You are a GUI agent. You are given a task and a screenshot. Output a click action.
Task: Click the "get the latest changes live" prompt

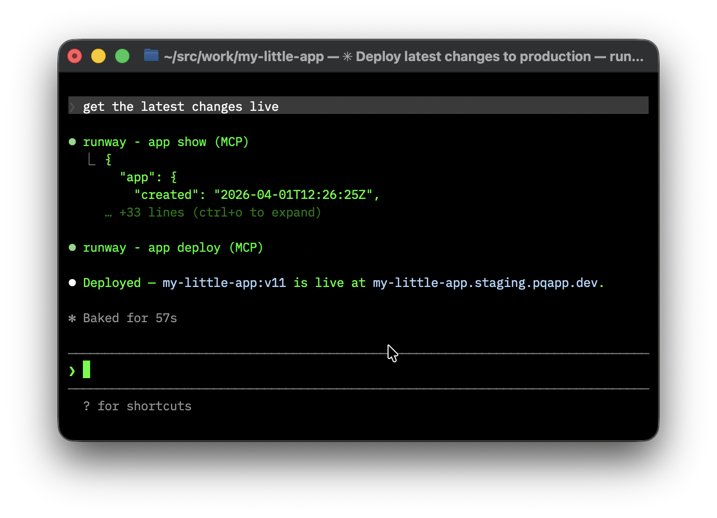pyautogui.click(x=181, y=107)
